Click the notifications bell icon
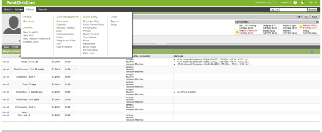 click(301, 3)
